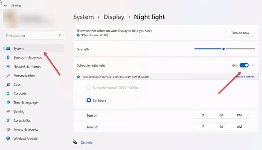Open the Get help link
Image resolution: width=262 pixels, height=150 pixels.
86,143
